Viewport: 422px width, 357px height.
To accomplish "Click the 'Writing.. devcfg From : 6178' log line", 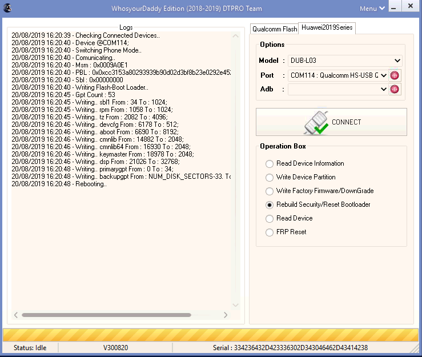I will [x=95, y=125].
